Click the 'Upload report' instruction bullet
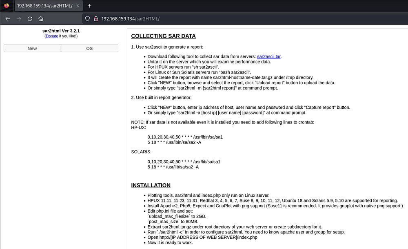 click(x=242, y=83)
